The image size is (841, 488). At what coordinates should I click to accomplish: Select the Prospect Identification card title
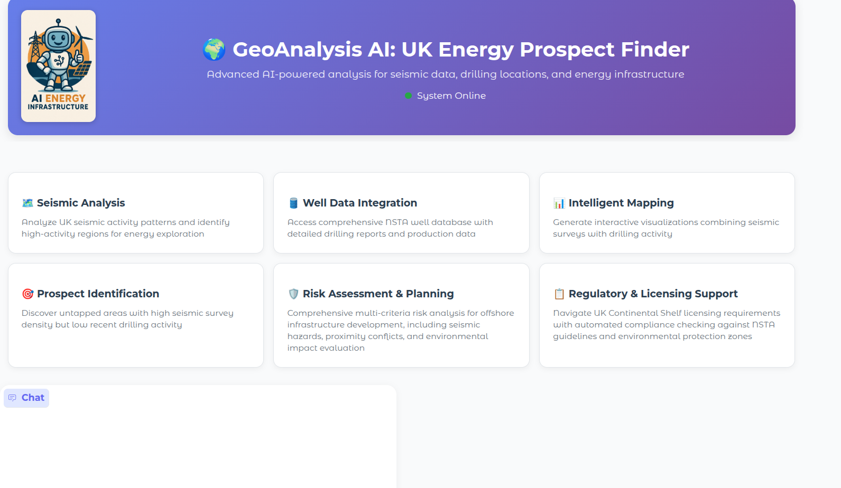98,294
